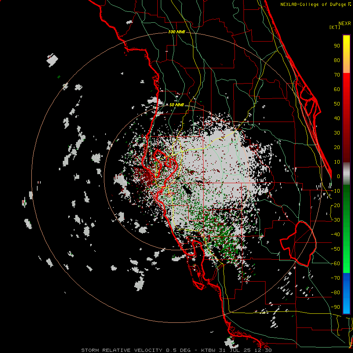Click the -20 scale label
This screenshot has width=353, height=353.
tap(335, 206)
